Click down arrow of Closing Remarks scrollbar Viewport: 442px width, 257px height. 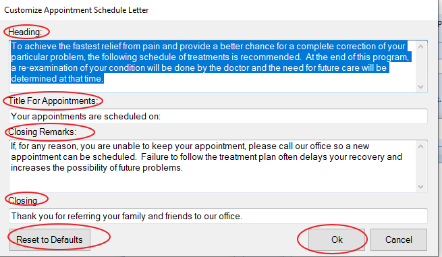[420, 187]
